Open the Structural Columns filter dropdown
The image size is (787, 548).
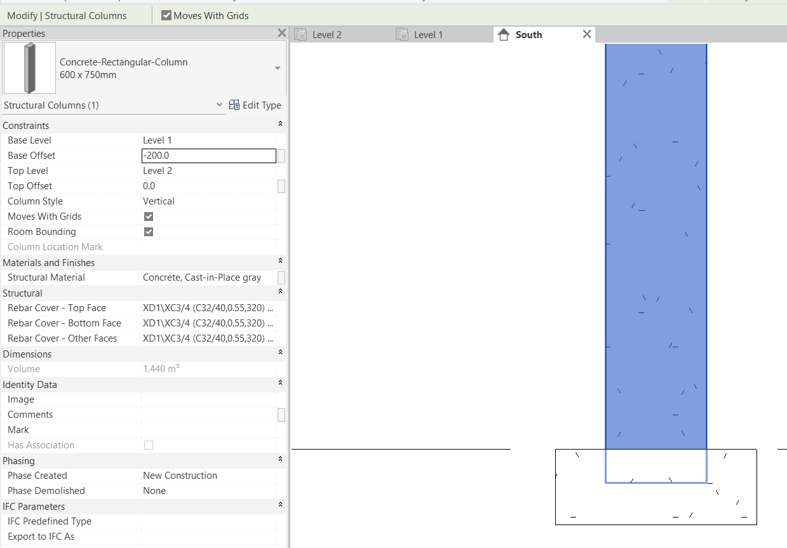pyautogui.click(x=219, y=104)
